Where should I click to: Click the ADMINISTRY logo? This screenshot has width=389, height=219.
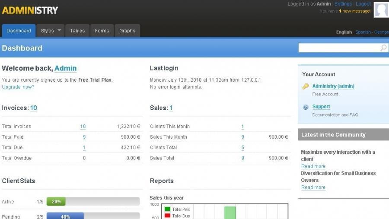point(30,10)
